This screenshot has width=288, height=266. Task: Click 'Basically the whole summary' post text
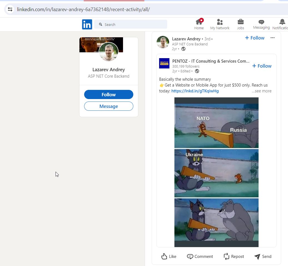[185, 79]
